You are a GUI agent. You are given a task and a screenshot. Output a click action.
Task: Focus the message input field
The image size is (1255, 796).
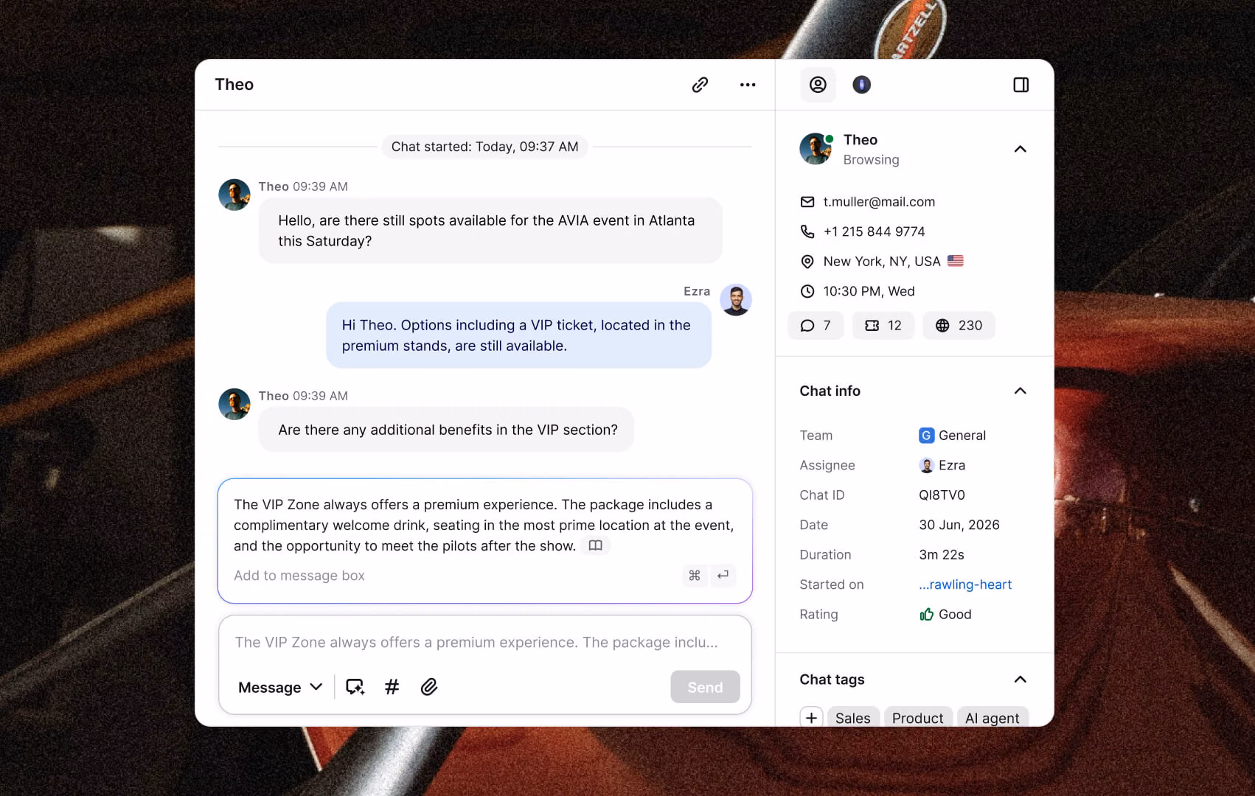pyautogui.click(x=476, y=643)
